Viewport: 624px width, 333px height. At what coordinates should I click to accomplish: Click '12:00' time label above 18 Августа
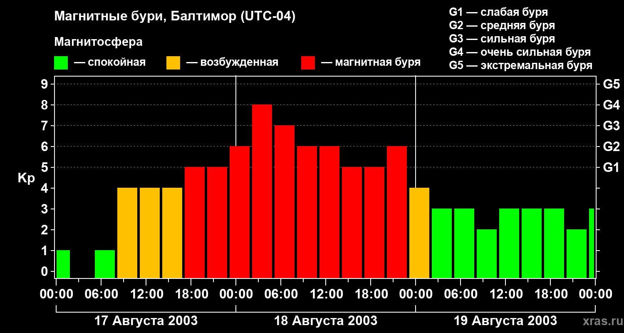[326, 294]
